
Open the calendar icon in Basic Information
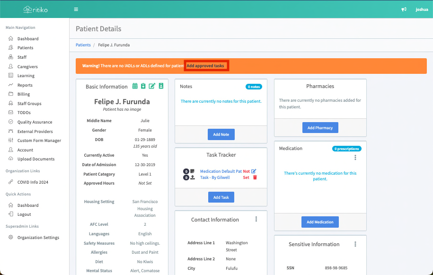pyautogui.click(x=135, y=86)
